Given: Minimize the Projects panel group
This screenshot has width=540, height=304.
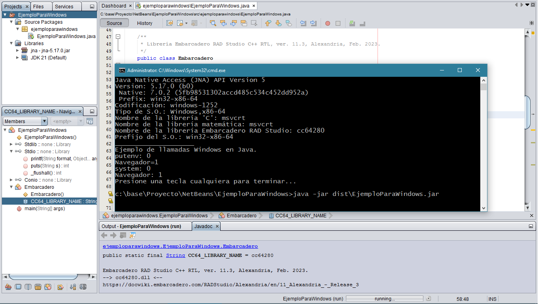Looking at the screenshot, I should (x=92, y=6).
